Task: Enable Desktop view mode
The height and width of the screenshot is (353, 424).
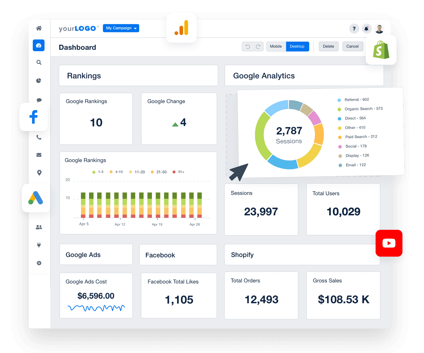Action: (x=297, y=46)
